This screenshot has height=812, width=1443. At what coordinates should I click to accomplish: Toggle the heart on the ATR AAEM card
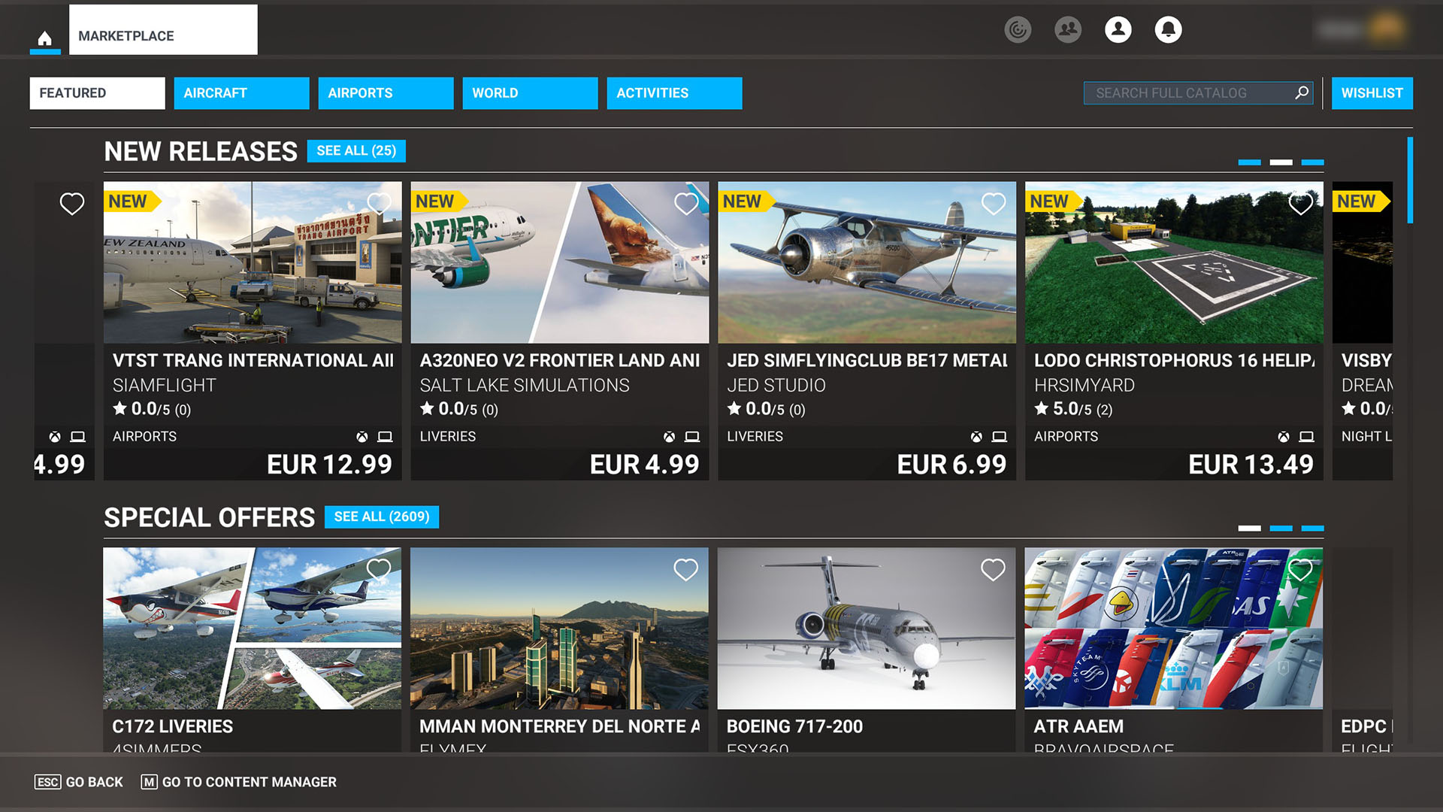pyautogui.click(x=1299, y=571)
